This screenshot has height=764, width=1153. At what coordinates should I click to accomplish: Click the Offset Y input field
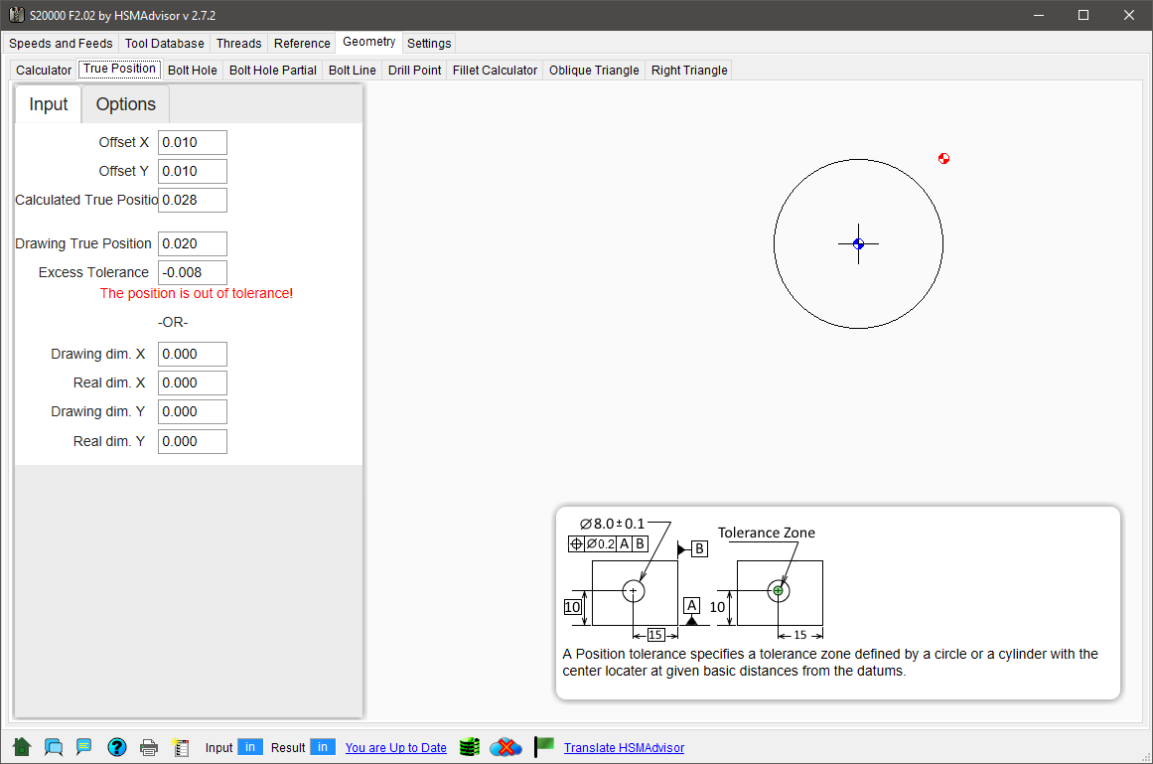tap(193, 171)
